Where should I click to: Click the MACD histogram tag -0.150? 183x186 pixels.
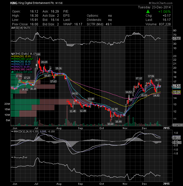click(177, 142)
